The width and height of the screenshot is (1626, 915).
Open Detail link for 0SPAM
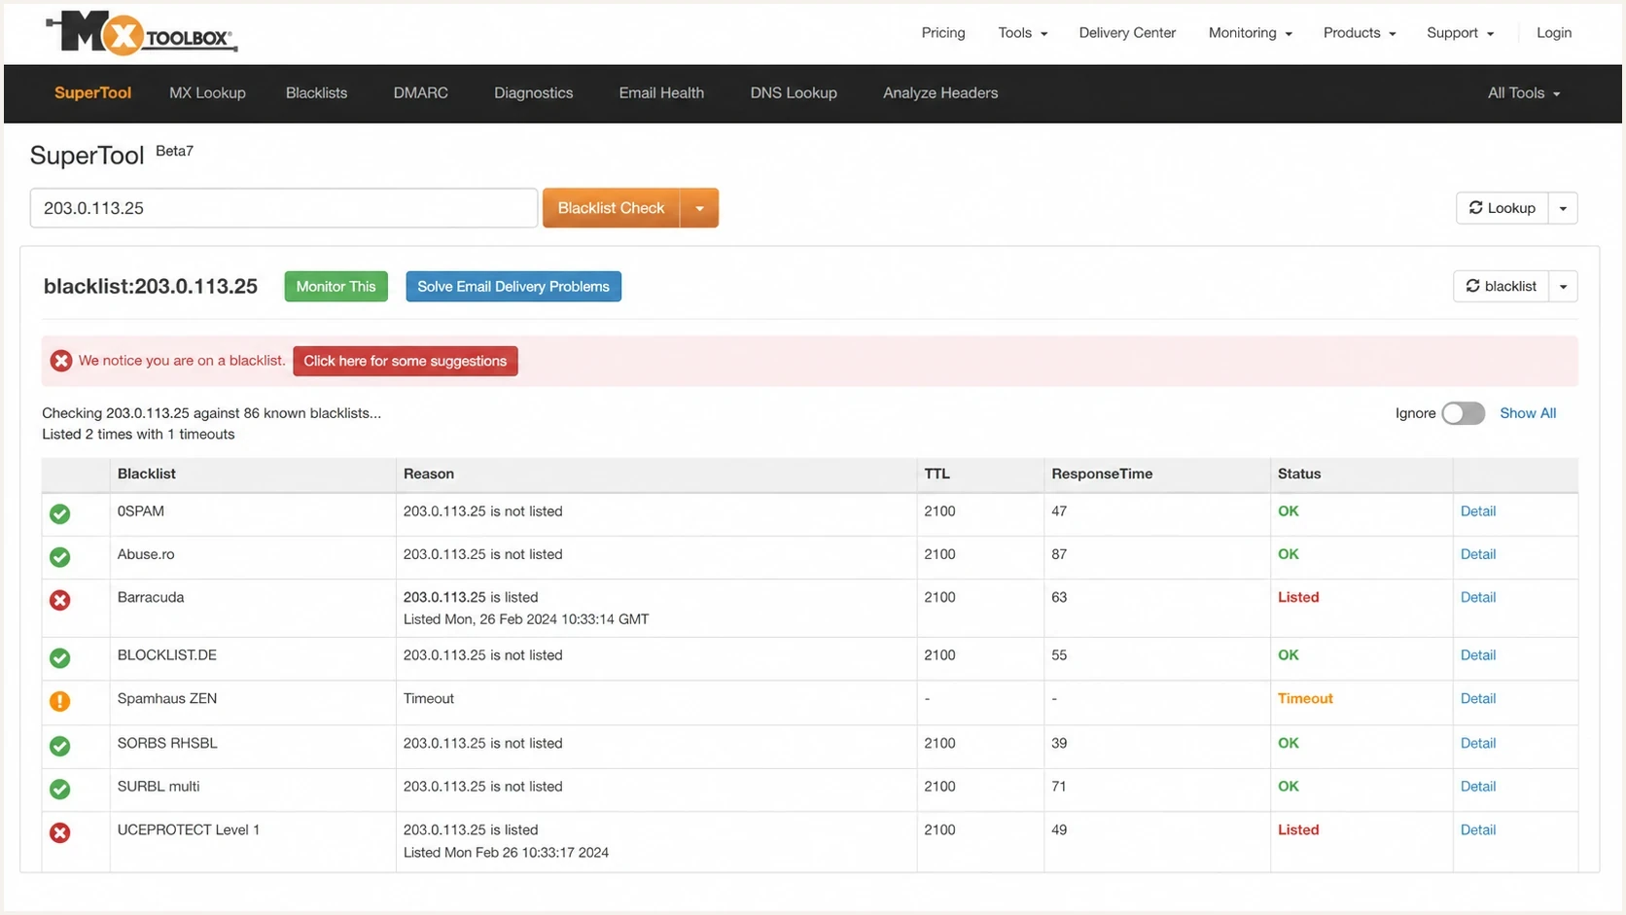pyautogui.click(x=1477, y=511)
